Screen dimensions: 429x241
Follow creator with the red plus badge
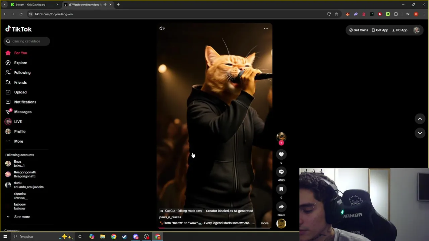[x=281, y=143]
